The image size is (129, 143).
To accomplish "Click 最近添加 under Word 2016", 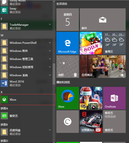I will click(x=15, y=85).
